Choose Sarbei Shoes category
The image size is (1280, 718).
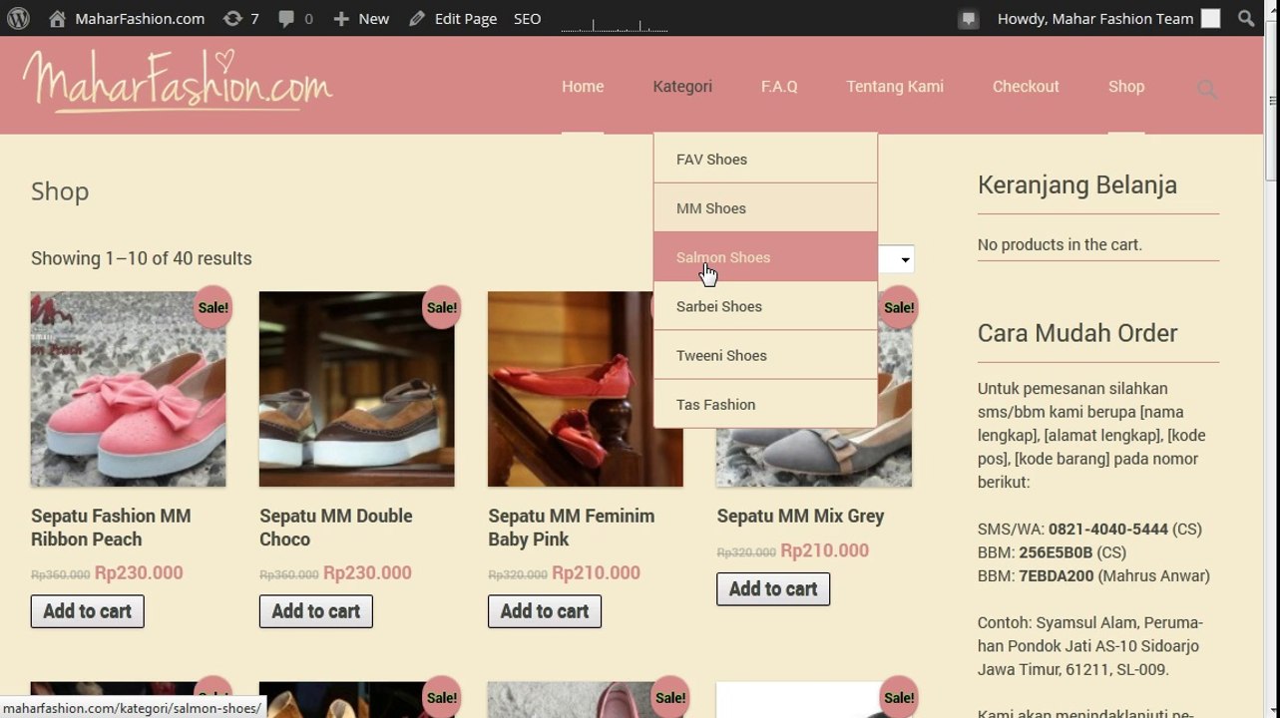click(x=765, y=305)
